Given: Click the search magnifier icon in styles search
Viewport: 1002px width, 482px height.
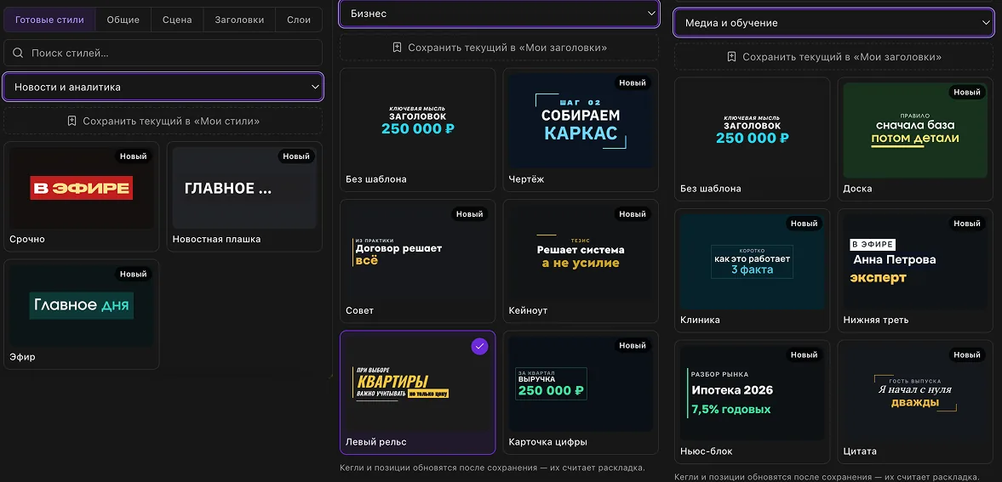Looking at the screenshot, I should [x=18, y=53].
